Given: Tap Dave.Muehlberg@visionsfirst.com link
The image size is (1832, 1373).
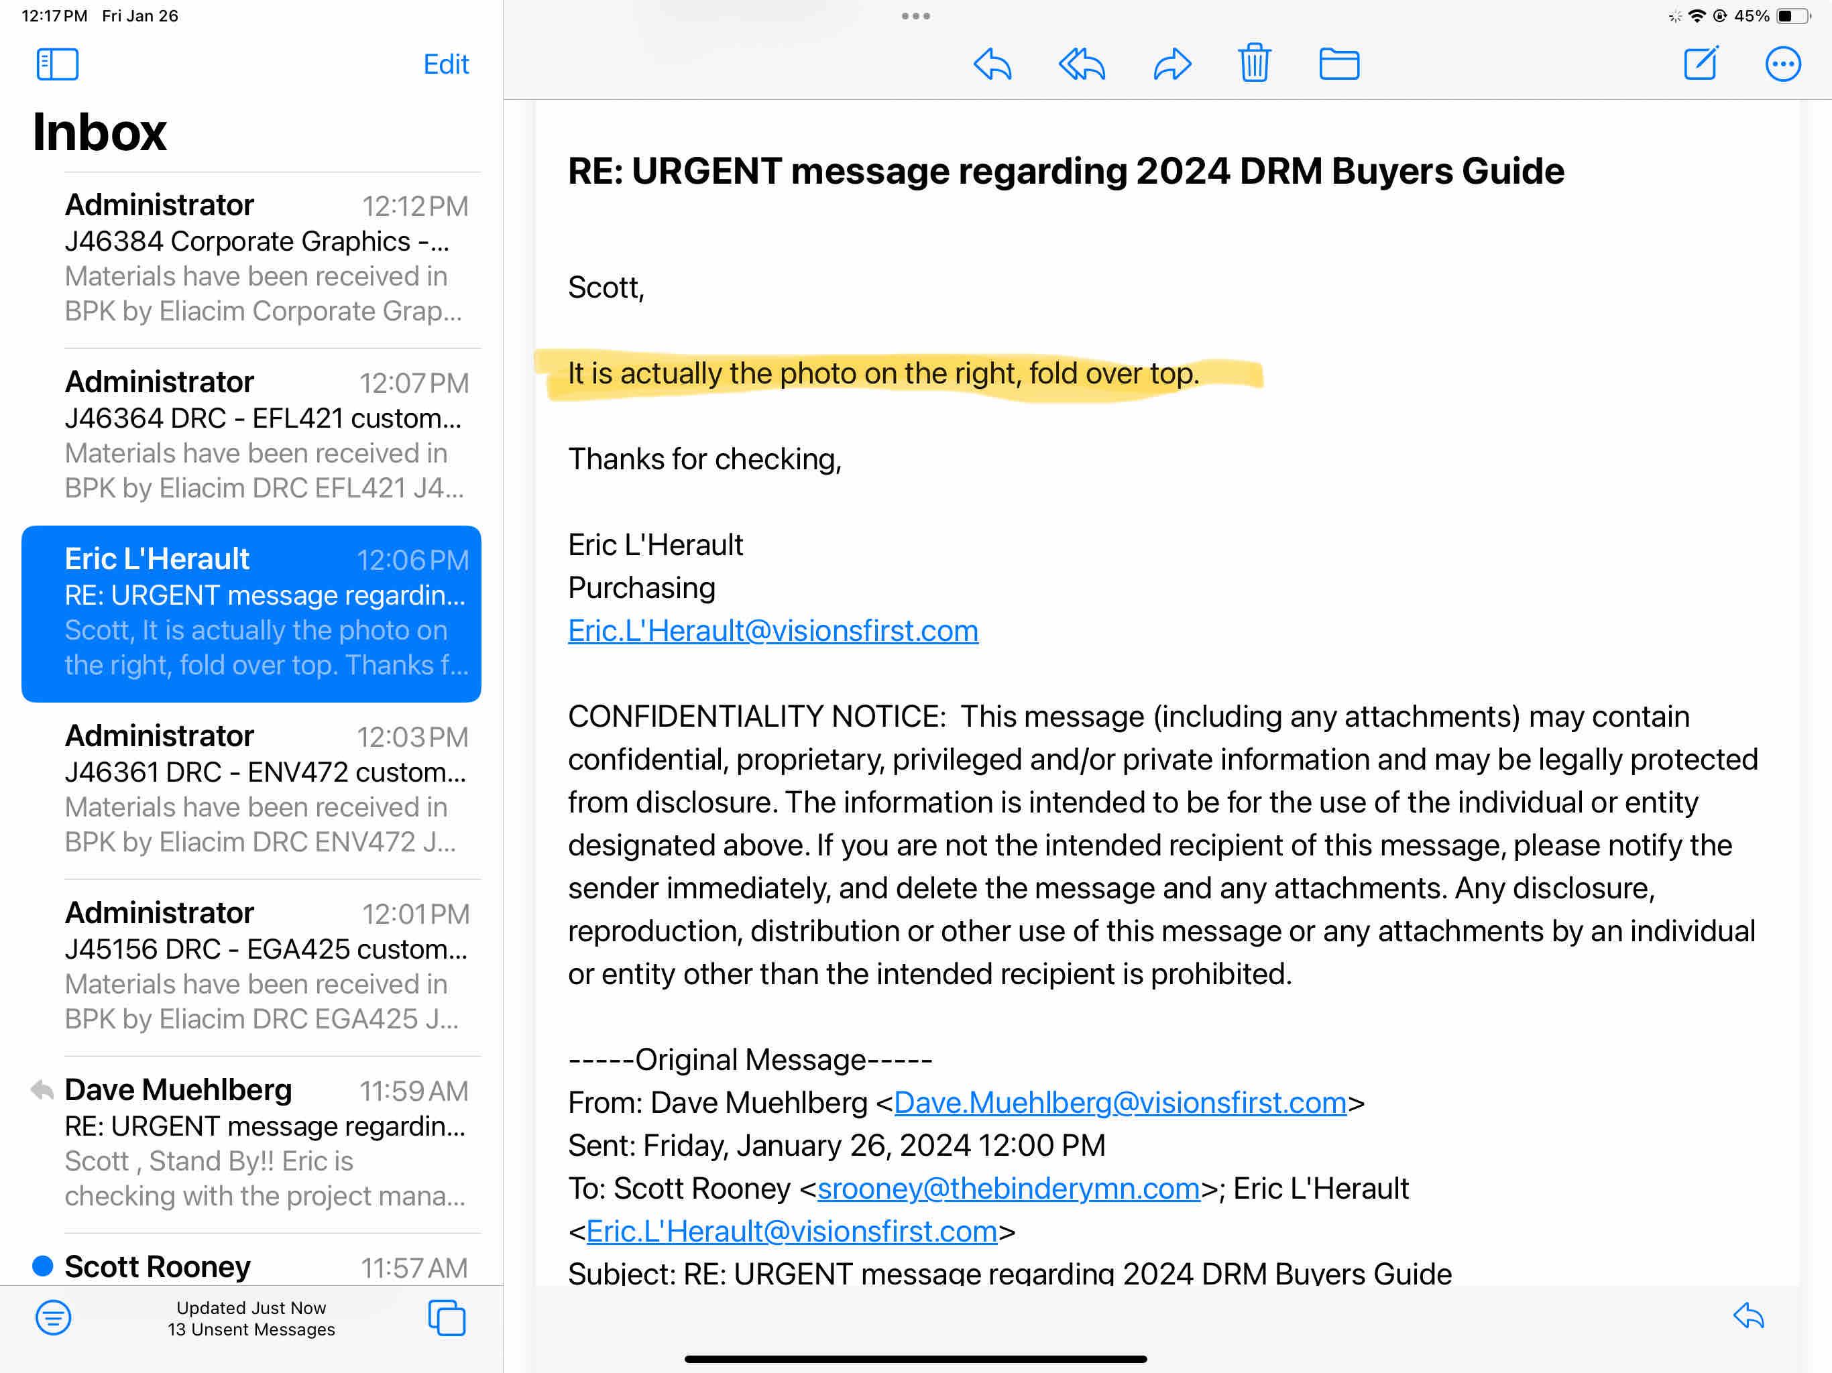Looking at the screenshot, I should click(1120, 1102).
